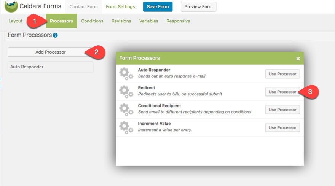Open the Form Processors help icon

[x=55, y=35]
